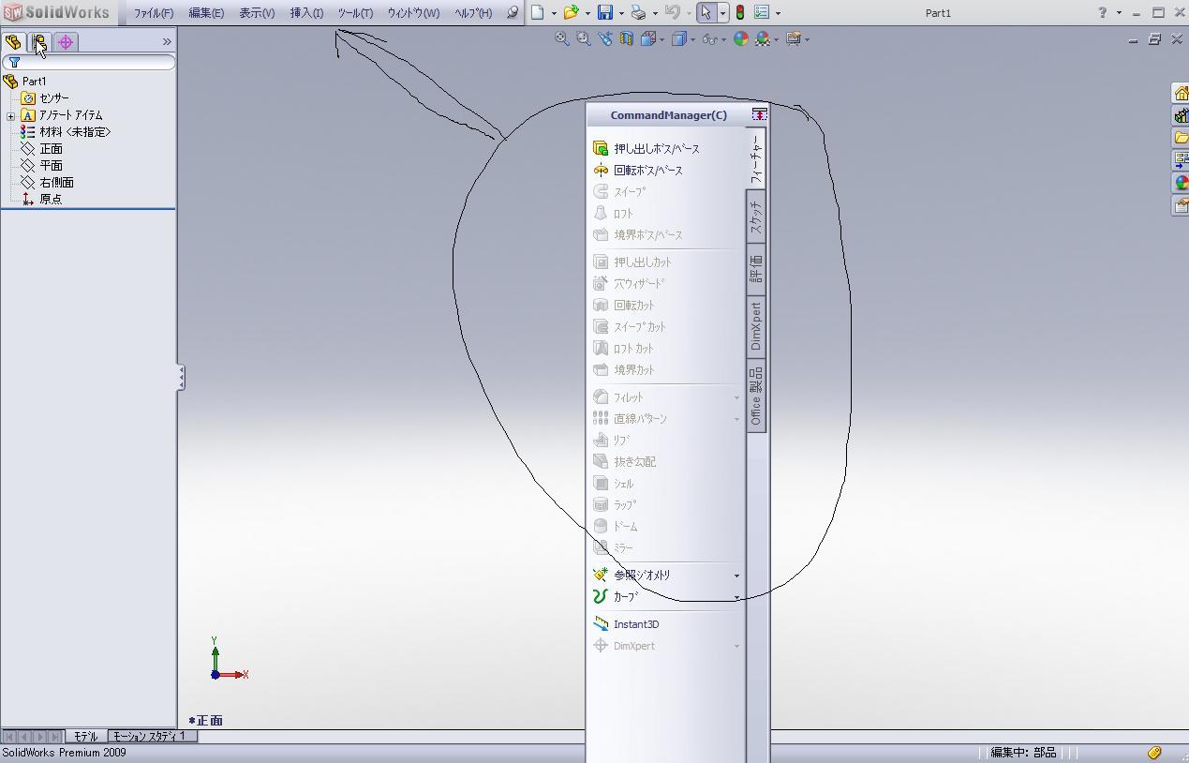Click the Edit Appearance color ball icon
This screenshot has height=763, width=1189.
(740, 39)
